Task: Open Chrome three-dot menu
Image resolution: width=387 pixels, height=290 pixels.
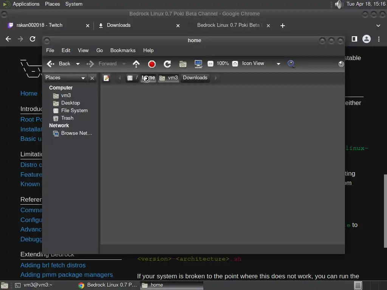Action: (x=379, y=39)
